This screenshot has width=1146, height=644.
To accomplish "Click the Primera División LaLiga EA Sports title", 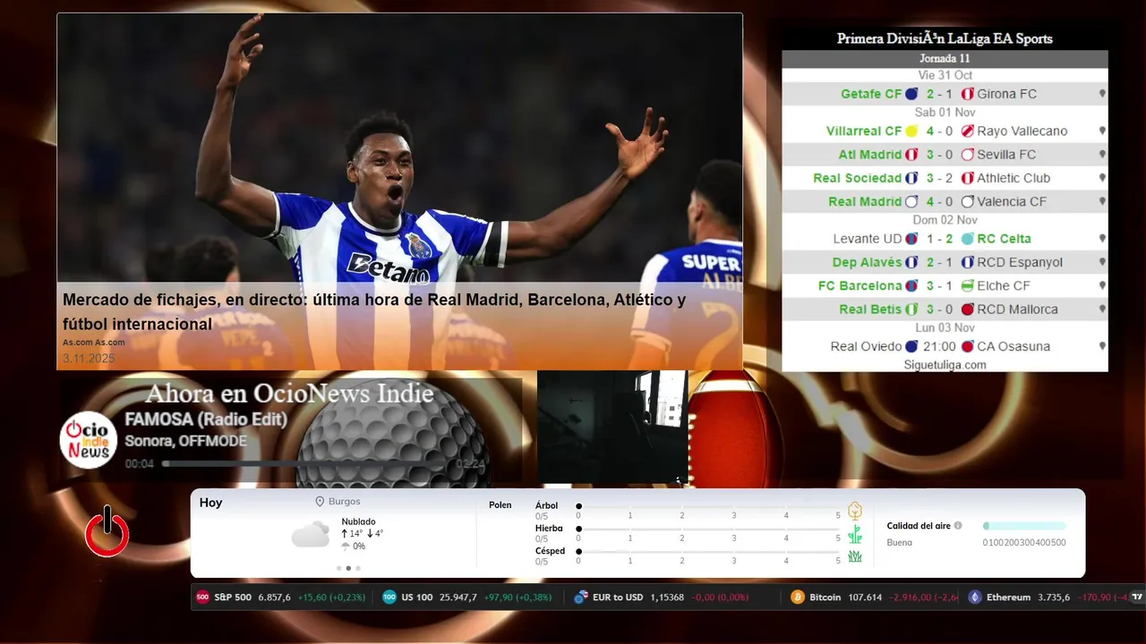I will (945, 38).
